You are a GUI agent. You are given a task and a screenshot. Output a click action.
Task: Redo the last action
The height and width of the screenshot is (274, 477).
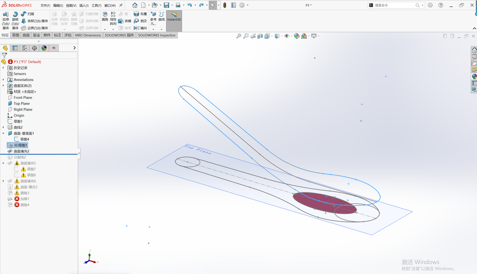coord(201,5)
